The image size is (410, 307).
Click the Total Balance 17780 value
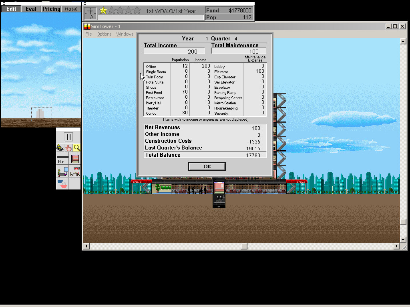253,155
